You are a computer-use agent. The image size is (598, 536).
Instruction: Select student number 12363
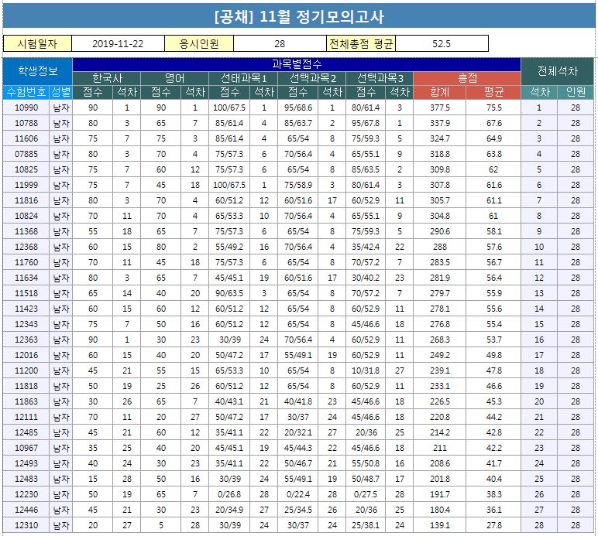26,340
